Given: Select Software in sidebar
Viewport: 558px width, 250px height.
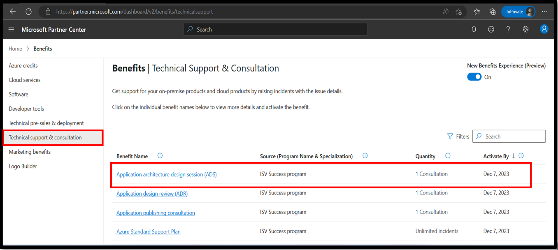Looking at the screenshot, I should [x=19, y=94].
